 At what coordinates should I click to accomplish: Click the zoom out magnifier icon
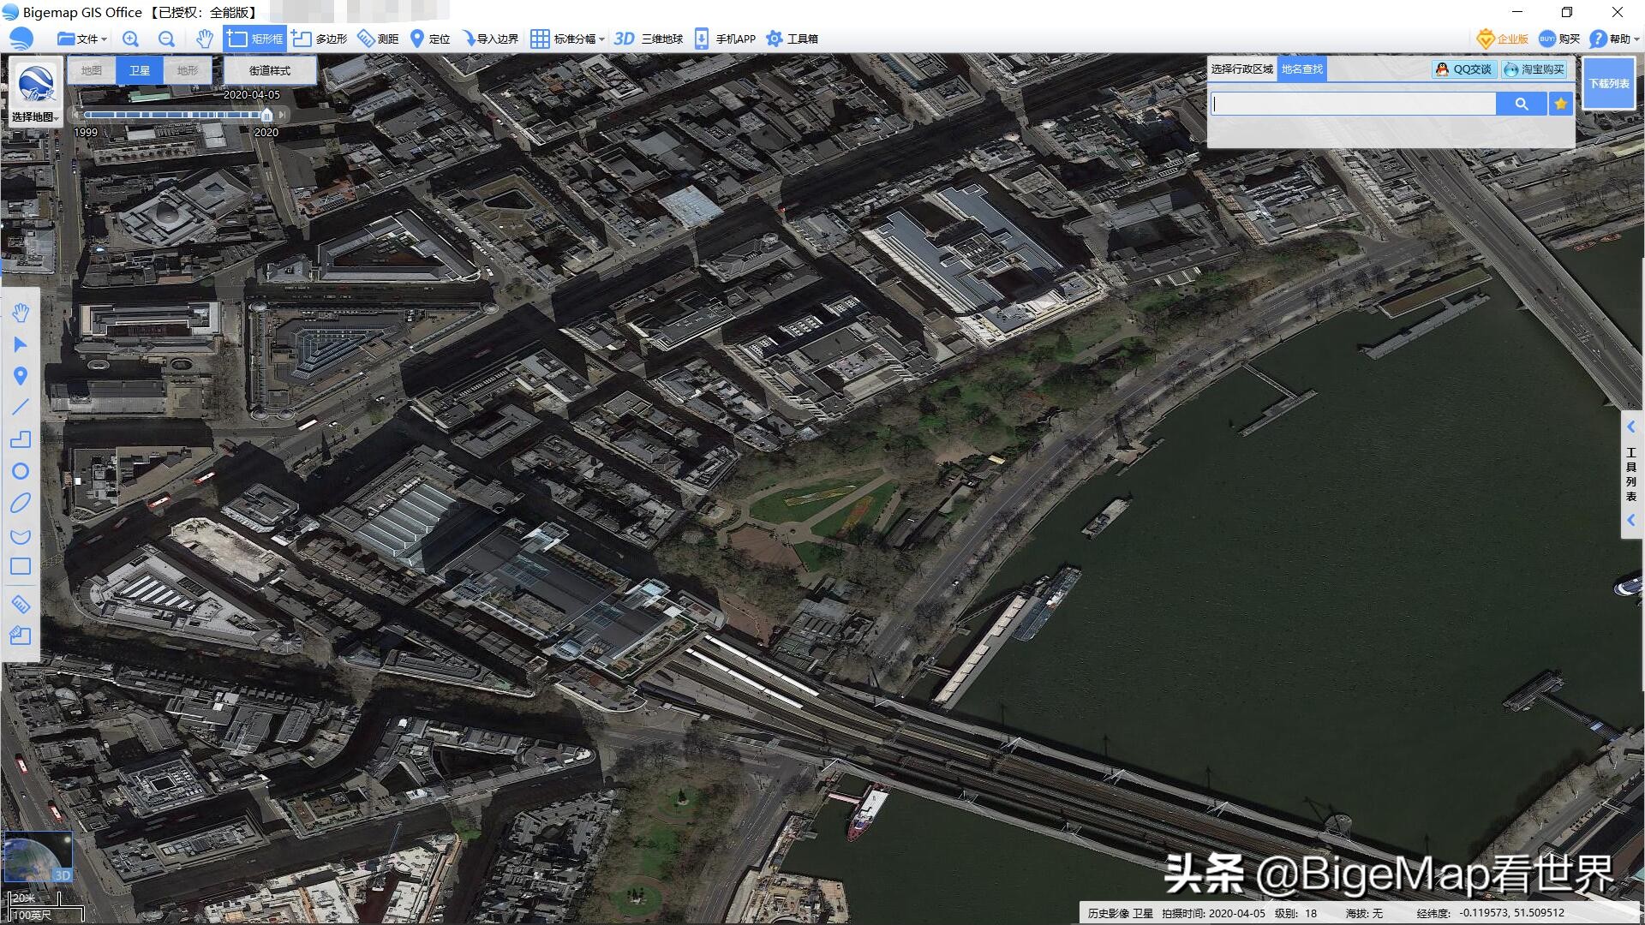tap(166, 39)
